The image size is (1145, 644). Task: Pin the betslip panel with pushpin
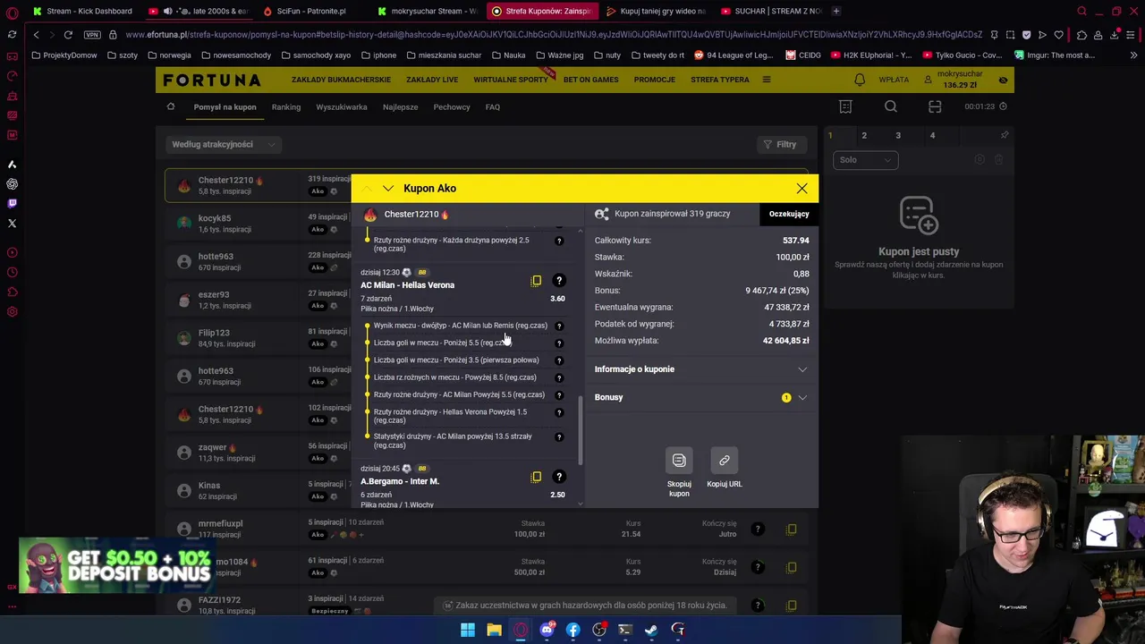1005,135
